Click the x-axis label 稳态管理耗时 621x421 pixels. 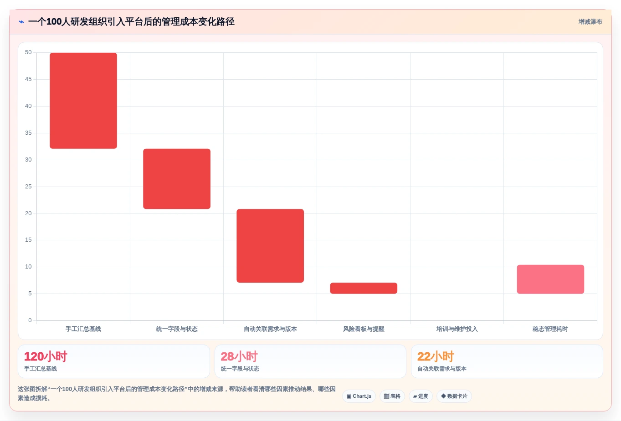550,329
